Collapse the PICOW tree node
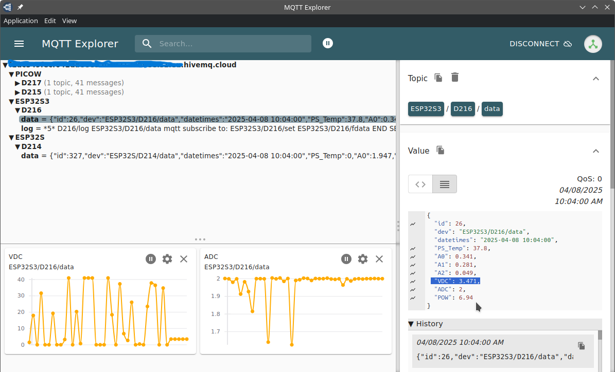The width and height of the screenshot is (615, 372). point(11,74)
